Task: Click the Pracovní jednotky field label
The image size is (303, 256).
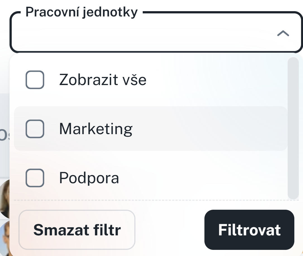Action: coord(82,13)
